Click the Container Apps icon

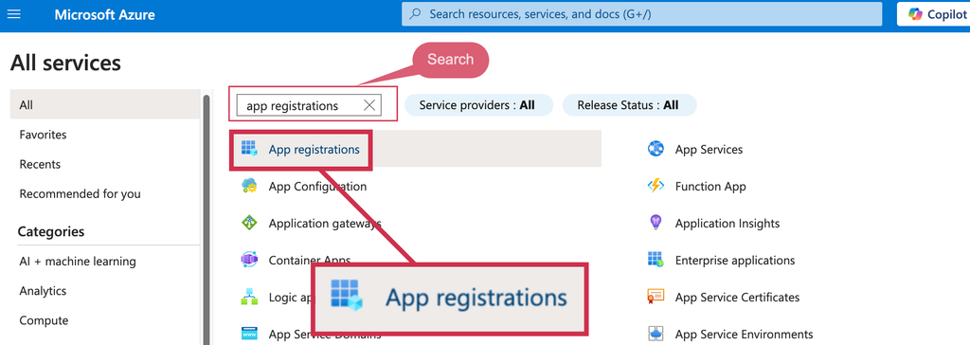(249, 260)
